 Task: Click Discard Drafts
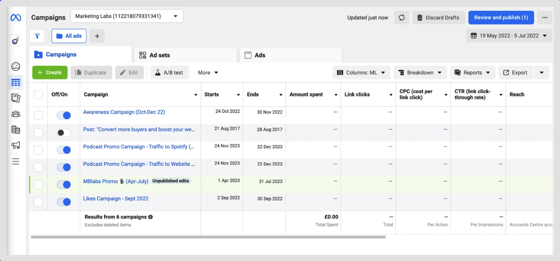pyautogui.click(x=439, y=18)
